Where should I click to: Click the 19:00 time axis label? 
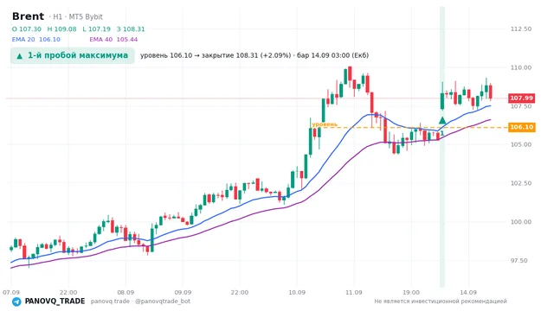[x=411, y=293]
